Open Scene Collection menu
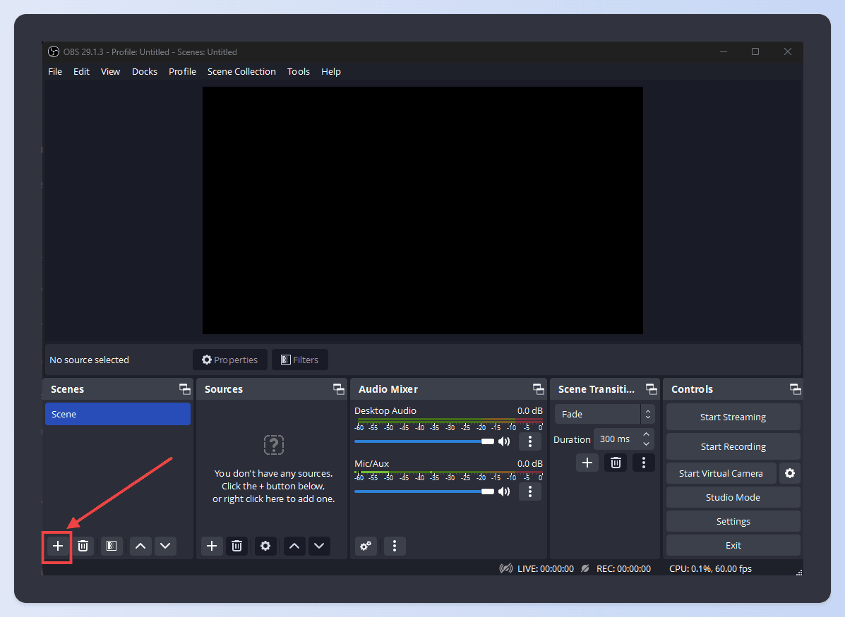 tap(241, 71)
